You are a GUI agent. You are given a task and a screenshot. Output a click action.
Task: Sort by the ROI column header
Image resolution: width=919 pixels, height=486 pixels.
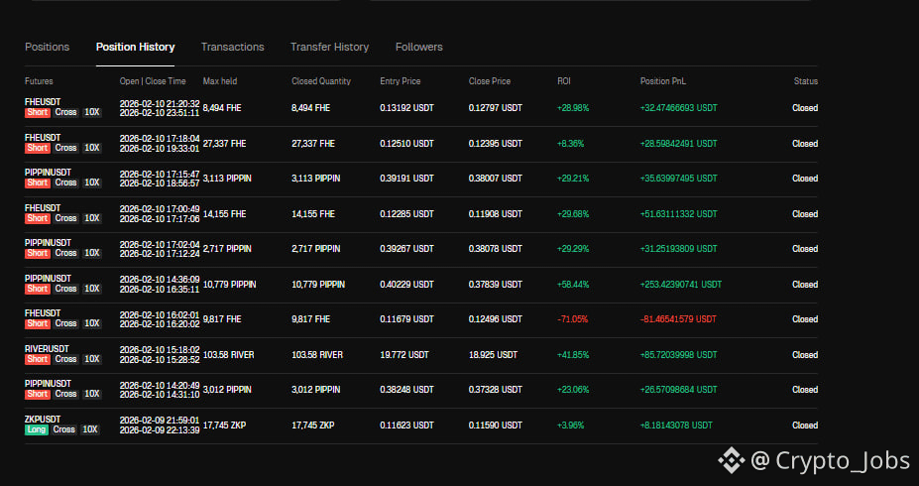pos(564,80)
